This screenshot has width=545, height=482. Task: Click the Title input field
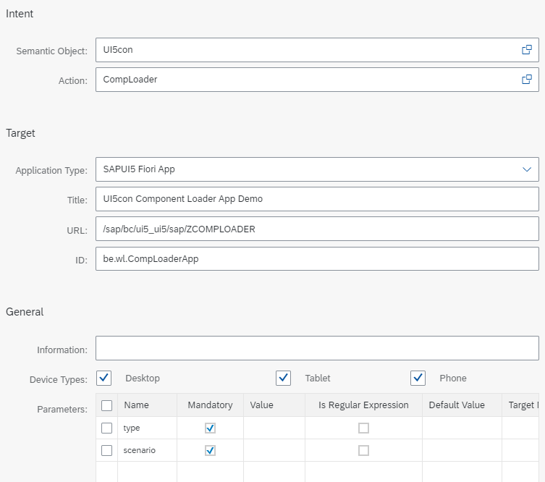[317, 199]
